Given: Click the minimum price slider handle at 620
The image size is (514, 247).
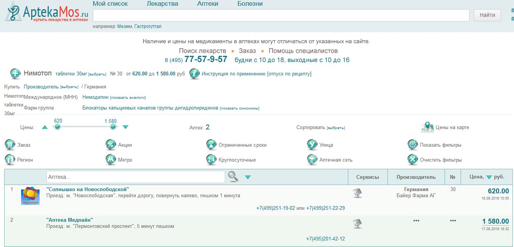Looking at the screenshot, I should pos(58,127).
